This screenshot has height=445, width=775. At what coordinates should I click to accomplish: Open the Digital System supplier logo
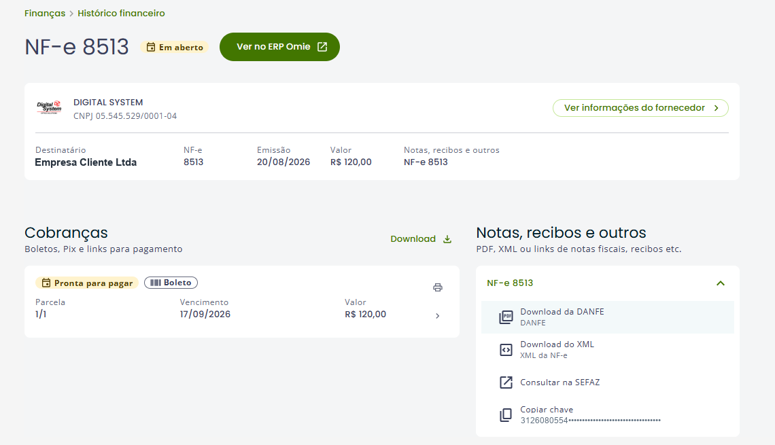tap(49, 107)
